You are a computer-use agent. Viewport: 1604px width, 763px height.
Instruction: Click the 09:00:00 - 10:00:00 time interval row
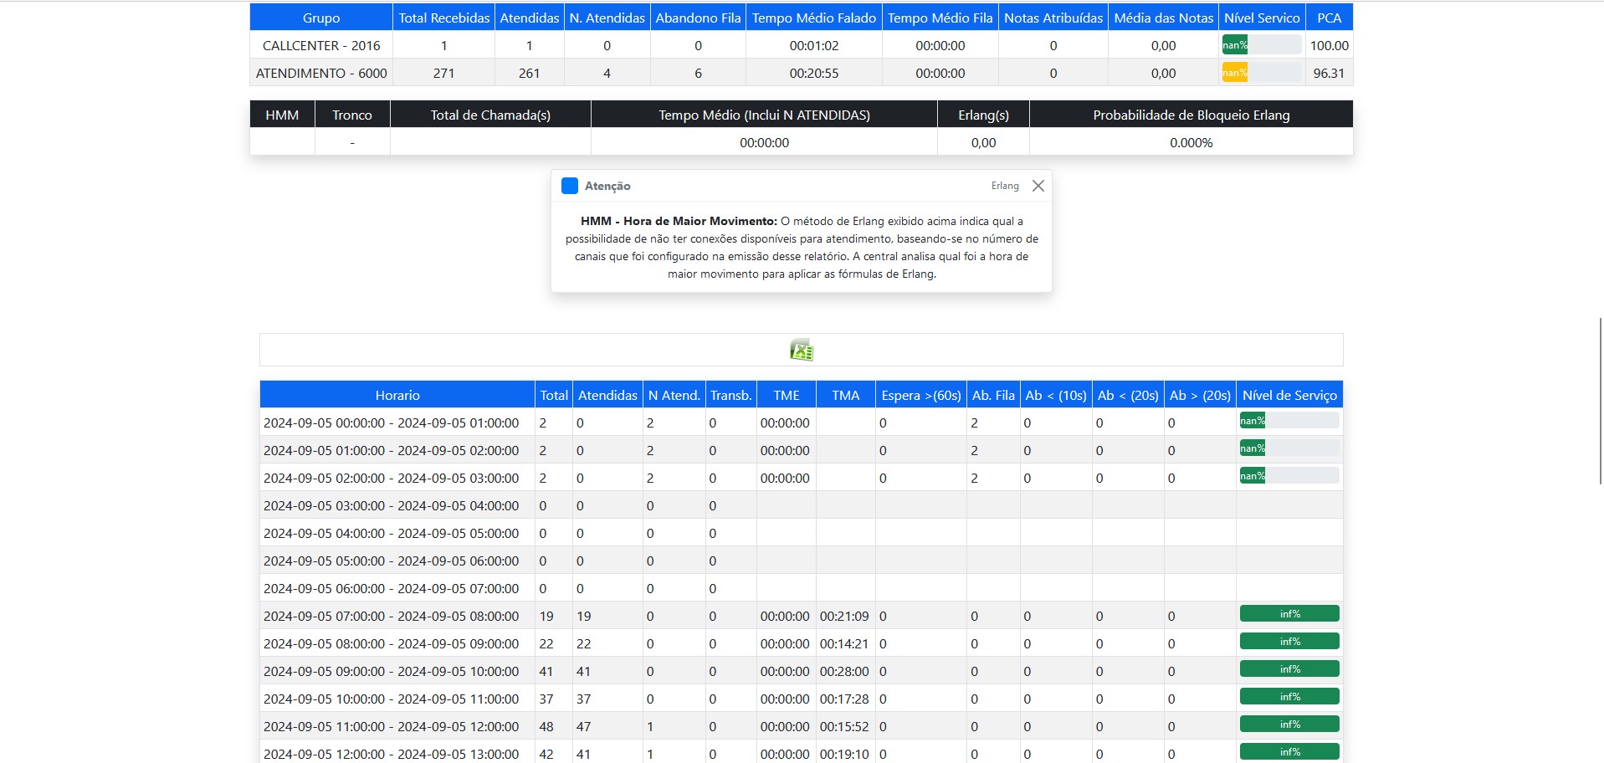391,671
